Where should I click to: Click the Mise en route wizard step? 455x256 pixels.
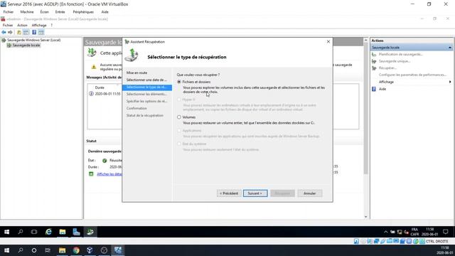tap(136, 73)
